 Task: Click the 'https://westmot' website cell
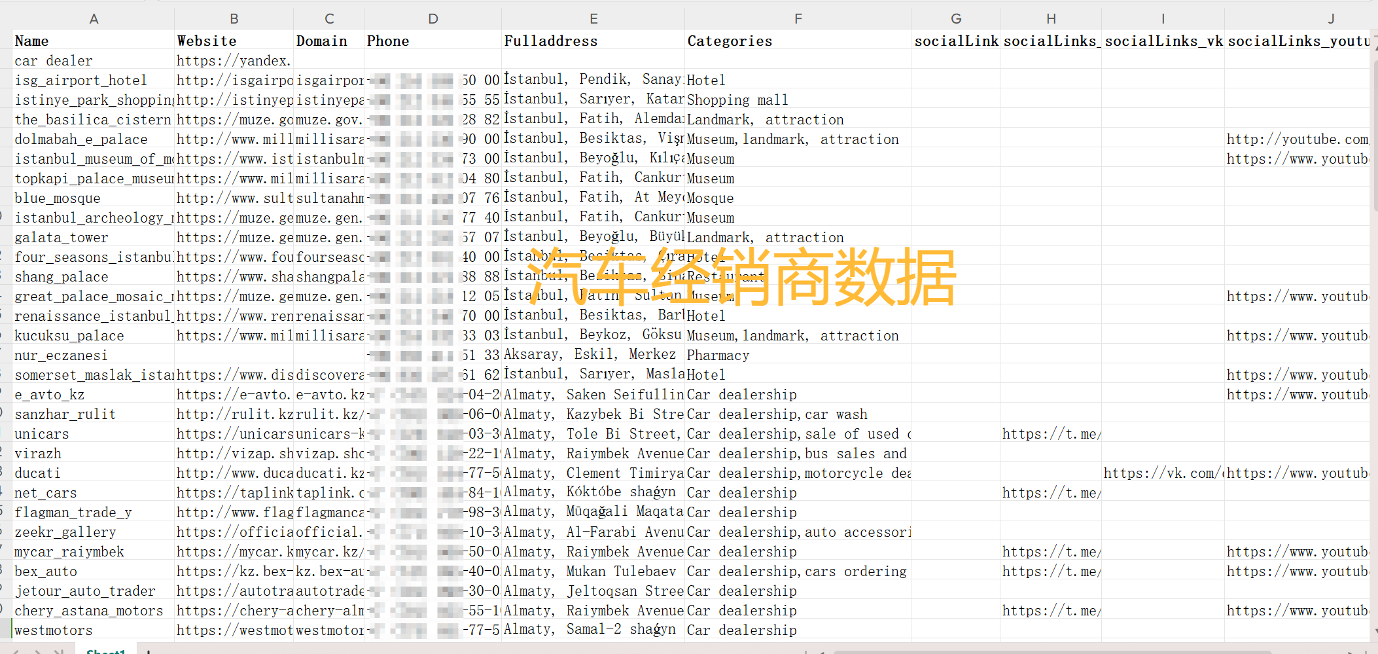(x=234, y=630)
